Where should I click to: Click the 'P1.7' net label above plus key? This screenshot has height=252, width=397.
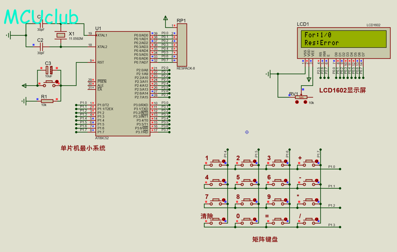[x=318, y=154]
